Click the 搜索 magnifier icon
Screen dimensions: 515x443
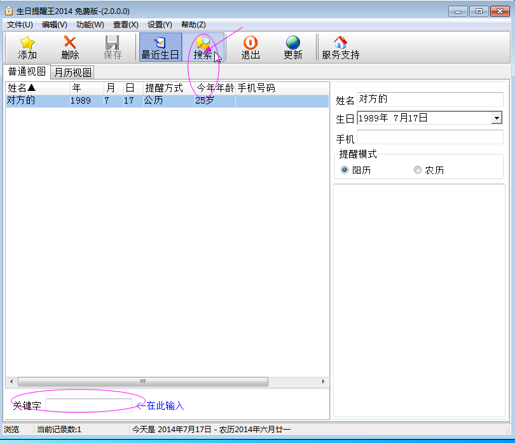(x=203, y=43)
